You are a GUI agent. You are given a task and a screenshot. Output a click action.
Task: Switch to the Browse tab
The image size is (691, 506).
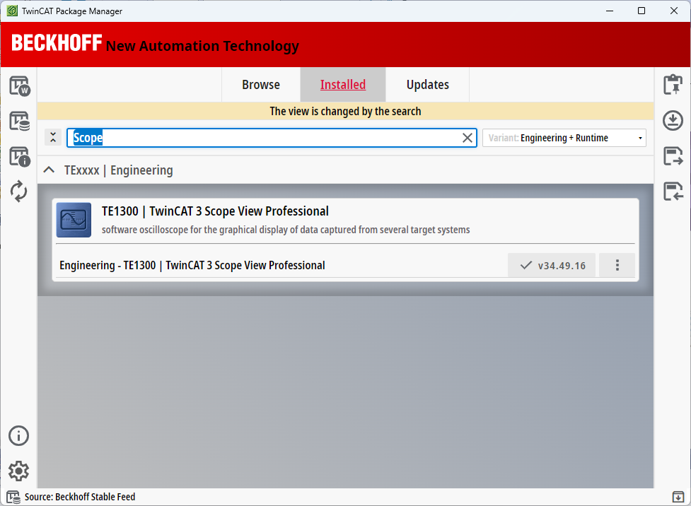pyautogui.click(x=261, y=85)
